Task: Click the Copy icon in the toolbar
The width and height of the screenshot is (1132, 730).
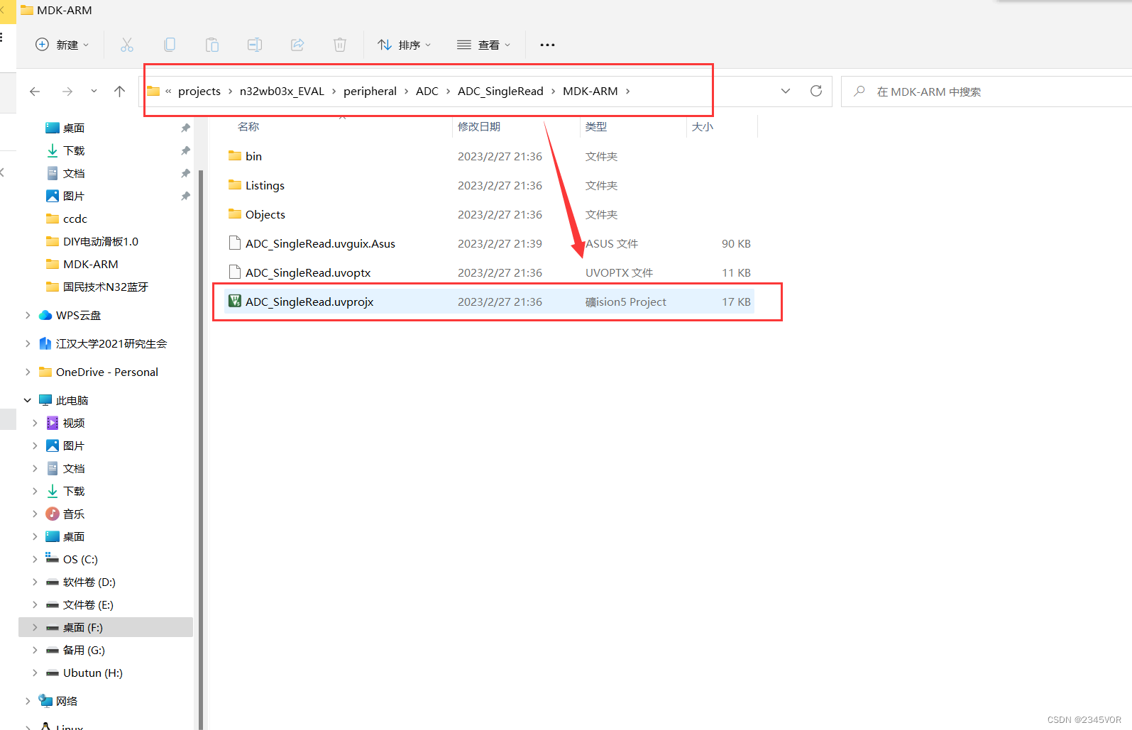Action: [170, 45]
